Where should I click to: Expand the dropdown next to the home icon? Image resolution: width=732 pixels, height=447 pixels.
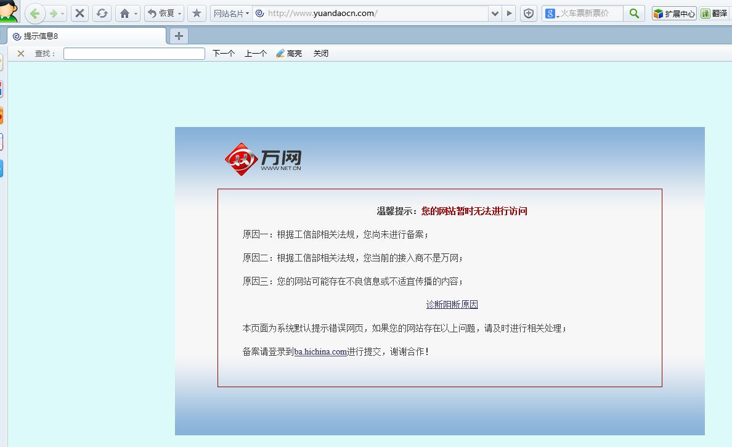pos(136,14)
